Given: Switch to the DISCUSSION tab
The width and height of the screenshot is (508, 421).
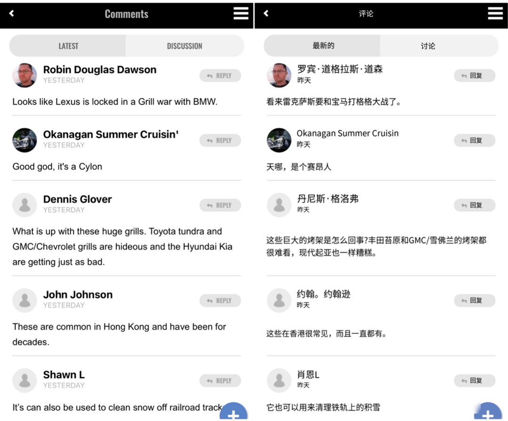Looking at the screenshot, I should pyautogui.click(x=185, y=46).
